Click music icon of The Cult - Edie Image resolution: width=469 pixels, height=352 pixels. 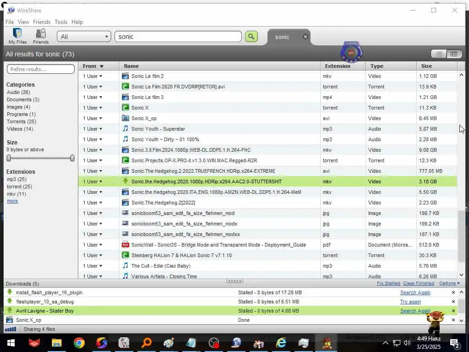(x=125, y=266)
